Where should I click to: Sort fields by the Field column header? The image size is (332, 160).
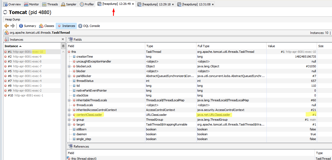pyautogui.click(x=106, y=46)
